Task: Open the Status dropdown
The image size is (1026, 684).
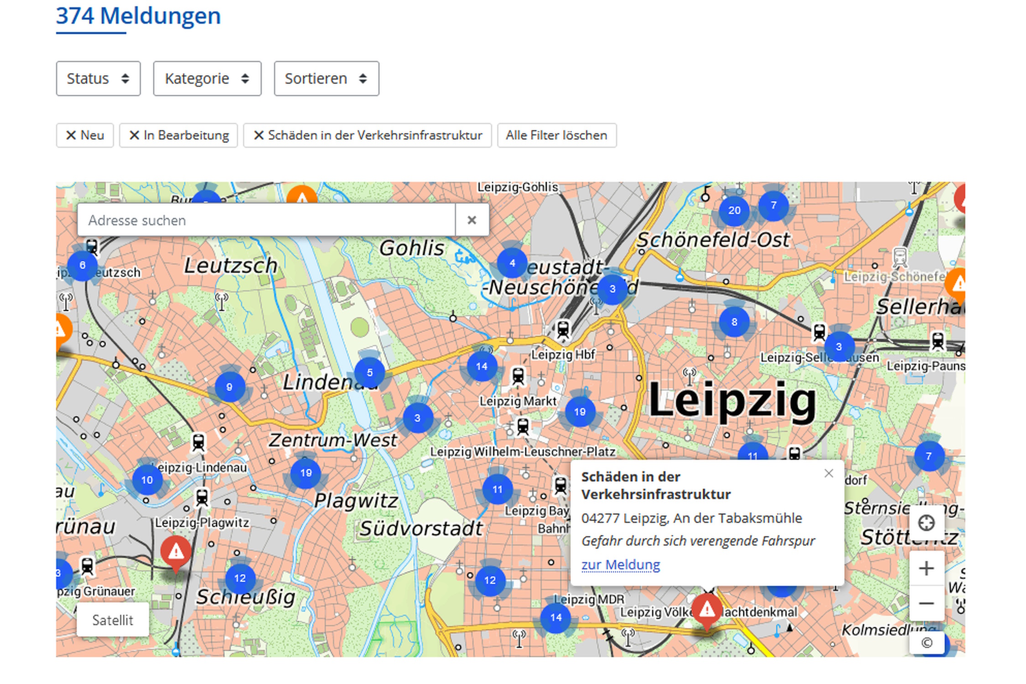Action: [98, 78]
